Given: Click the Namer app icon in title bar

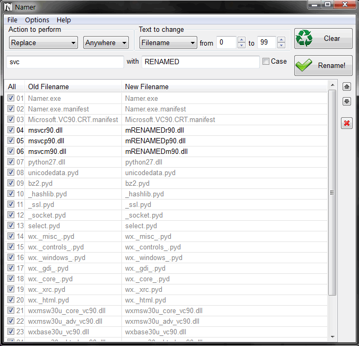Looking at the screenshot, I should tap(8, 6).
